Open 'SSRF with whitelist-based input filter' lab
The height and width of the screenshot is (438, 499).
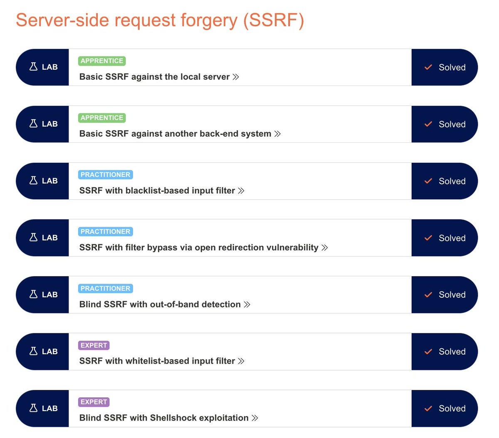coord(157,361)
